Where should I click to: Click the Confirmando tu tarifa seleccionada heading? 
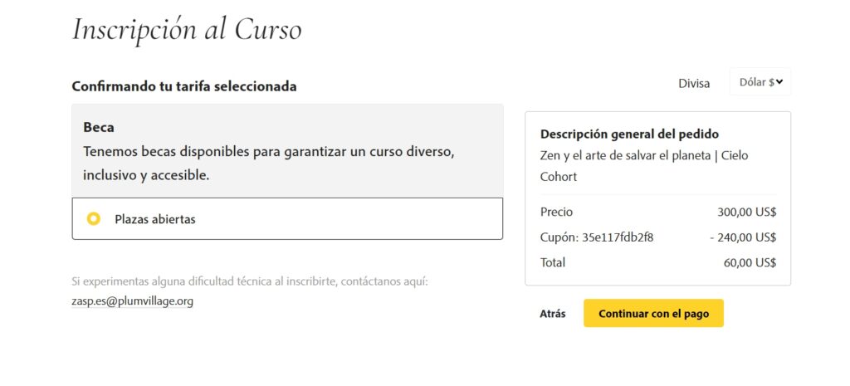point(183,86)
